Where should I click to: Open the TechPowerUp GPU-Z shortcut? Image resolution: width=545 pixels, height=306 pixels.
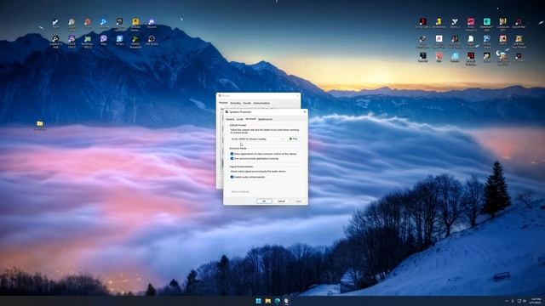point(88,41)
